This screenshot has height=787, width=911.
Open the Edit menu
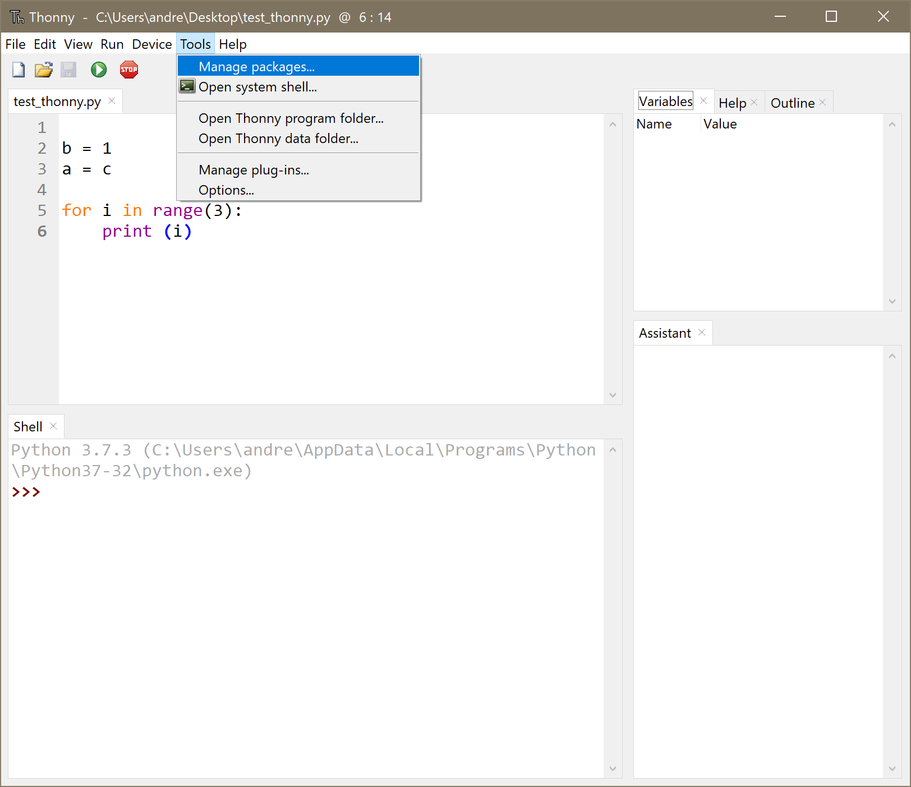[45, 44]
